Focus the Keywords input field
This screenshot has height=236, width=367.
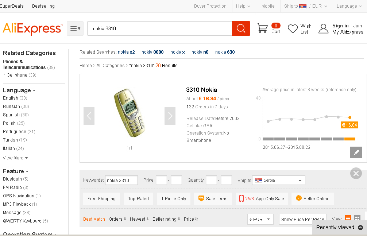(x=121, y=180)
